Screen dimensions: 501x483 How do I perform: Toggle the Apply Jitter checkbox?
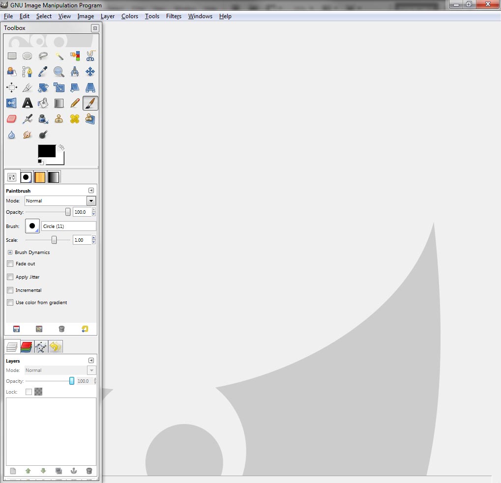pos(10,277)
